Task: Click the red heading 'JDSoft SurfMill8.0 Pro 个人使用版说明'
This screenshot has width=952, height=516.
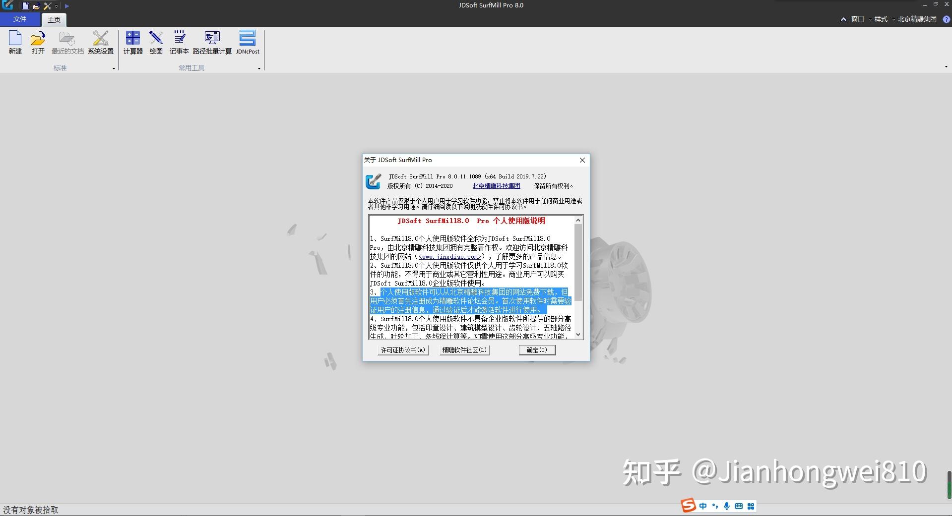Action: click(471, 221)
